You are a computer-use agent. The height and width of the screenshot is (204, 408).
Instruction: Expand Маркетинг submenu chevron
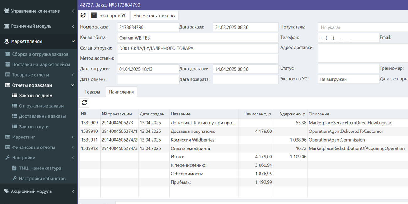73,137
